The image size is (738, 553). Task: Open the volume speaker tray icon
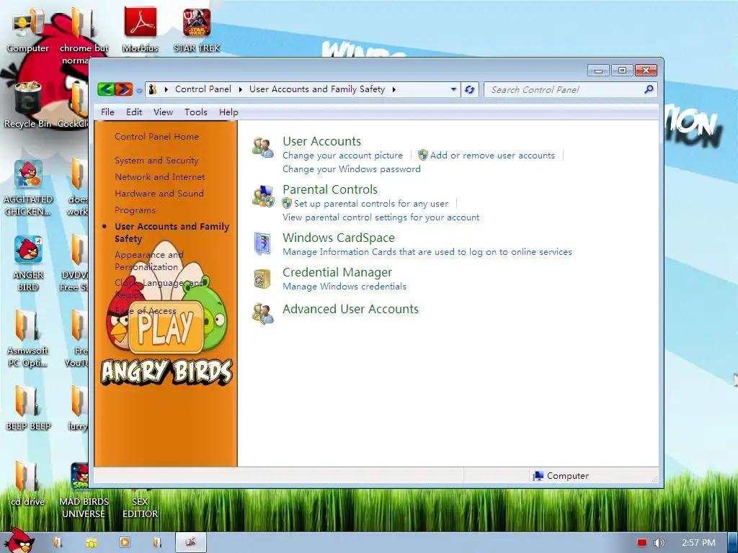pyautogui.click(x=659, y=543)
